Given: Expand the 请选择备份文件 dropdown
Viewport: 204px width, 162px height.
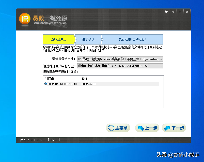Looking at the screenshot, I should 161,59.
